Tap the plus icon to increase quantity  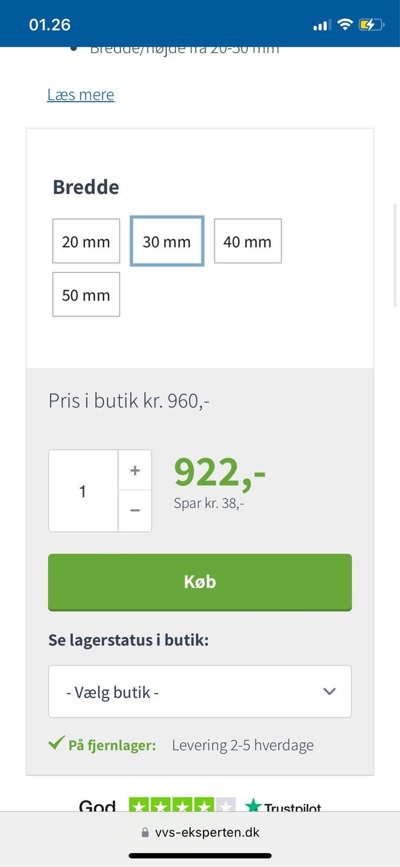(x=135, y=470)
